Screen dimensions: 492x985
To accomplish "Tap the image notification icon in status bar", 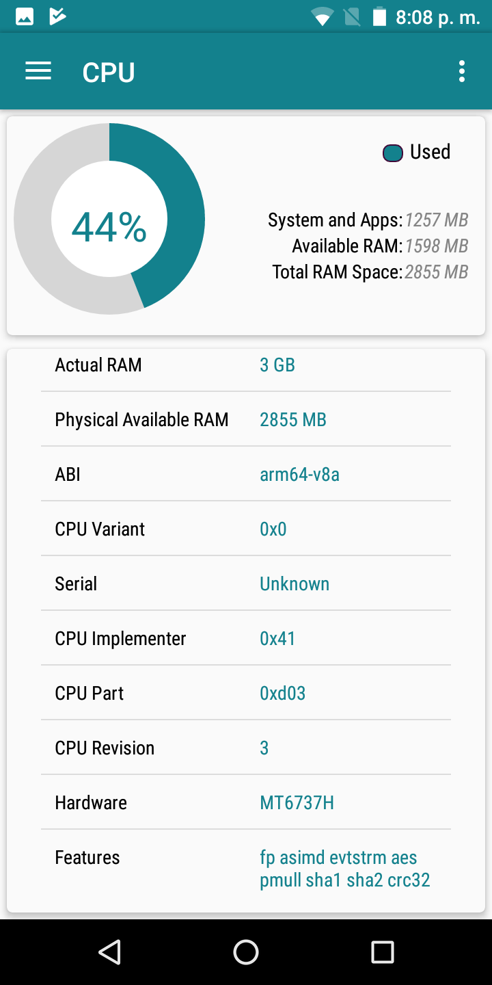I will pos(25,16).
